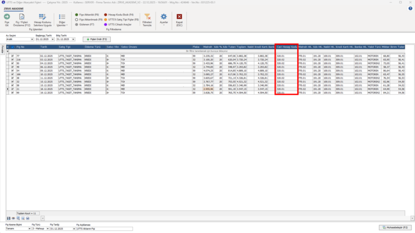Select Fişe Aktarılmadı (F9) filter
This screenshot has height=233, width=415.
(89, 19)
